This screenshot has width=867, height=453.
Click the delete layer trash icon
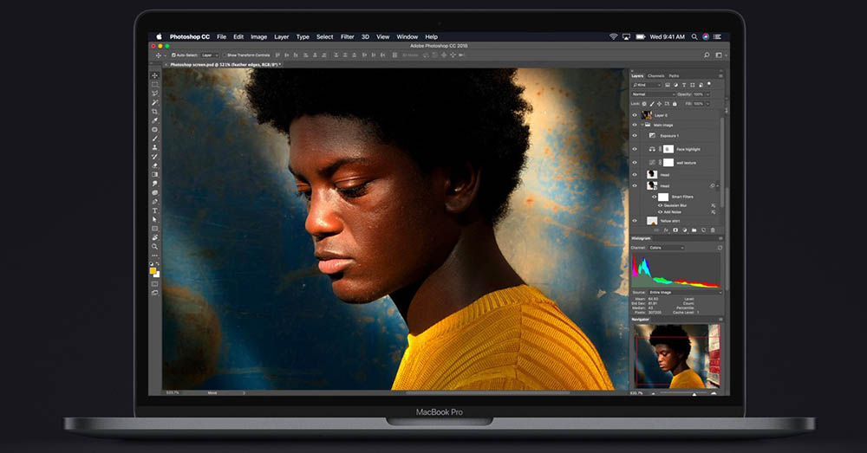[713, 230]
